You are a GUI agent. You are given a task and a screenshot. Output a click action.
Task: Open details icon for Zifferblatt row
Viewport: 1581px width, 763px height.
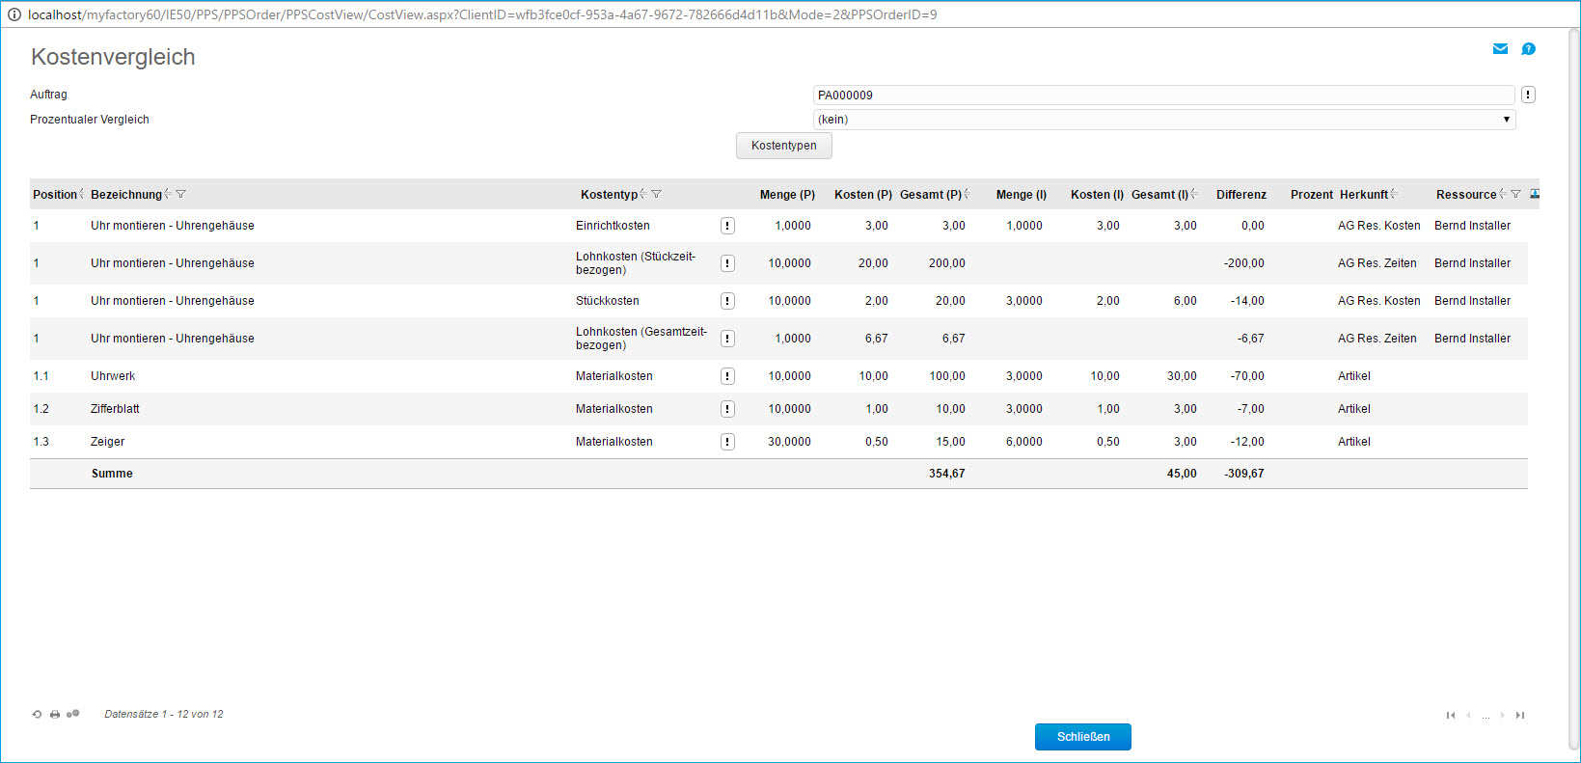coord(727,409)
